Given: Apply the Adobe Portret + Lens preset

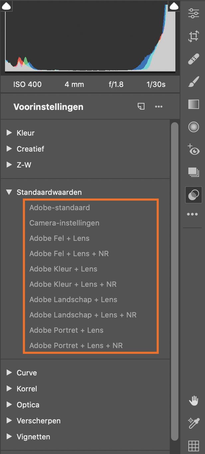Looking at the screenshot, I should click(67, 330).
